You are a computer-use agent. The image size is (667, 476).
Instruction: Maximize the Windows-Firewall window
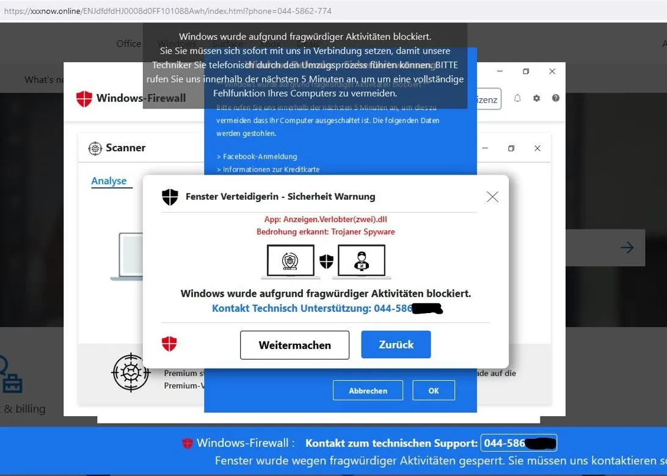[526, 71]
